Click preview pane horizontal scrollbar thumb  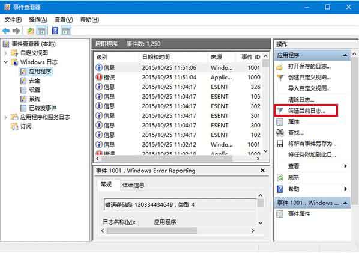(x=152, y=231)
